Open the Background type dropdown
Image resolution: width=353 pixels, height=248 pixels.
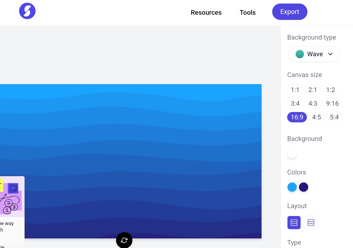tap(314, 54)
